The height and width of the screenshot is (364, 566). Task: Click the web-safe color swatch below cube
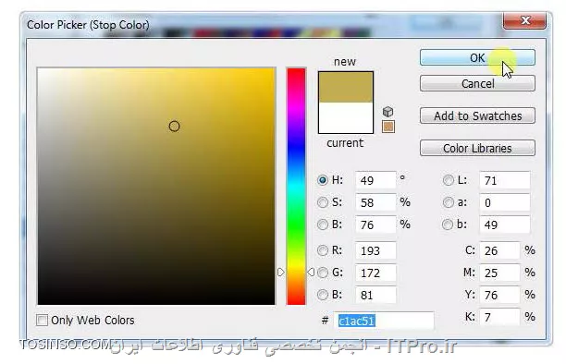[388, 127]
